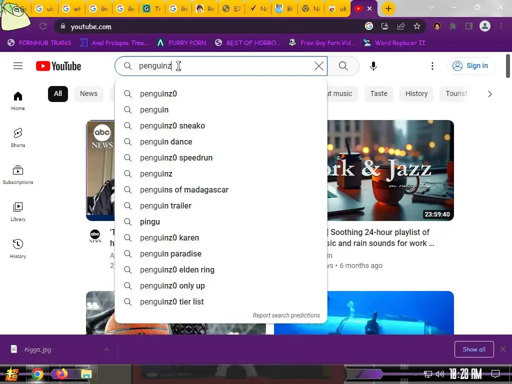Open the Work & Jazz video thumbnail
Screen dimensions: 512x384
[x=390, y=170]
